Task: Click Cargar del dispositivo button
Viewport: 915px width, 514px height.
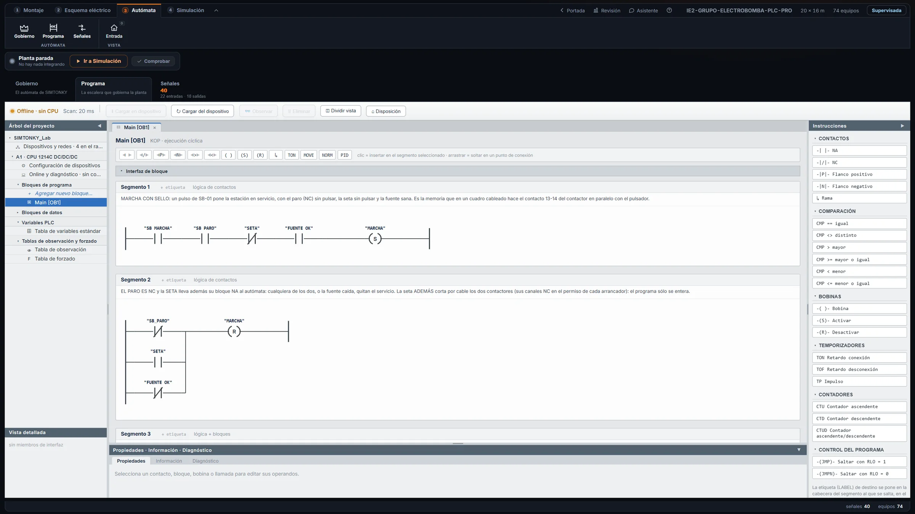Action: (202, 111)
